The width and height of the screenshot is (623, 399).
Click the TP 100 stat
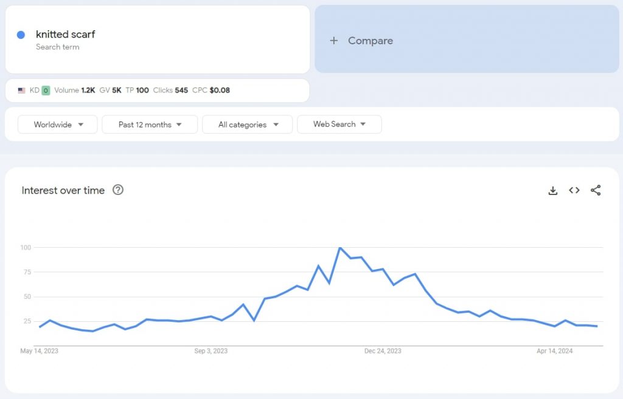(x=137, y=90)
